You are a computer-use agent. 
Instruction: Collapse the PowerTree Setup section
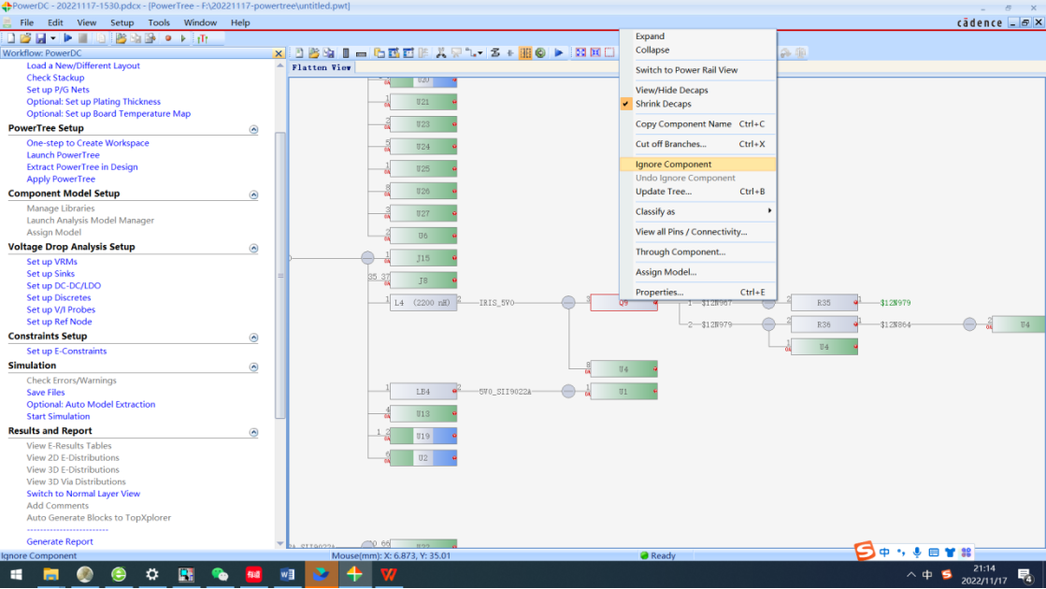253,129
